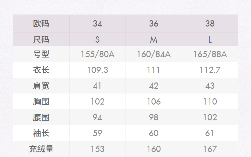Click size M cell
This screenshot has height=157, width=251.
click(154, 40)
